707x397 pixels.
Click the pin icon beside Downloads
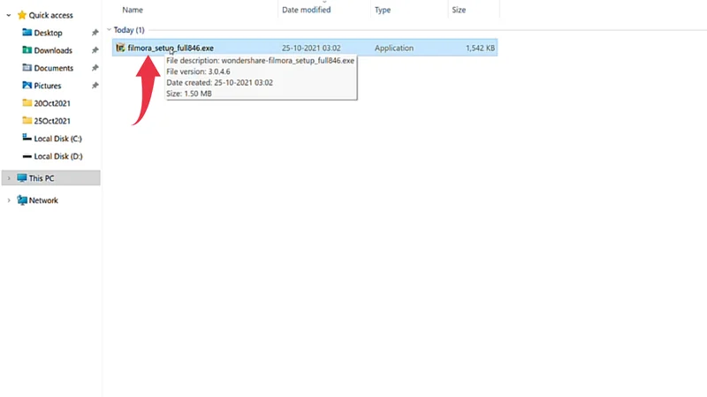[95, 50]
